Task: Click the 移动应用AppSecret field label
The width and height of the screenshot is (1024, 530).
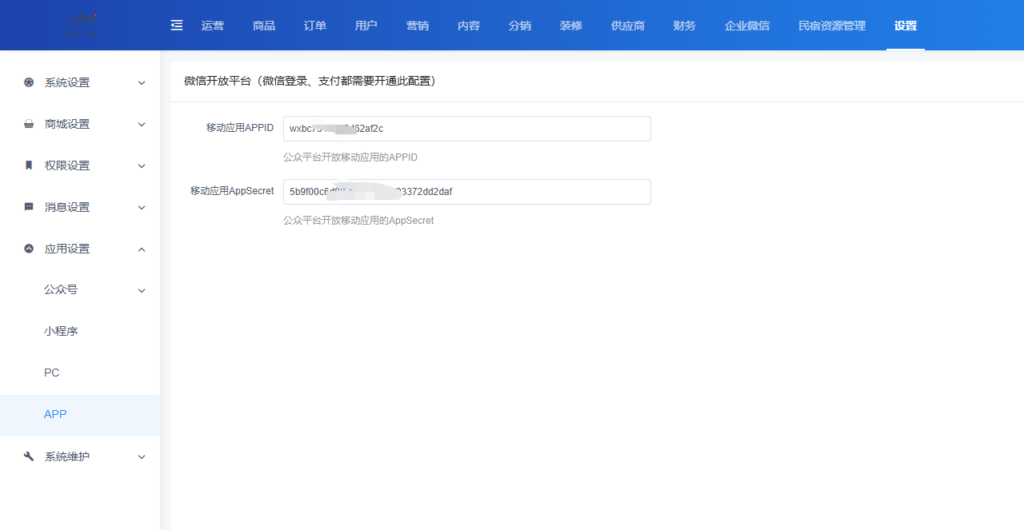Action: [x=232, y=191]
